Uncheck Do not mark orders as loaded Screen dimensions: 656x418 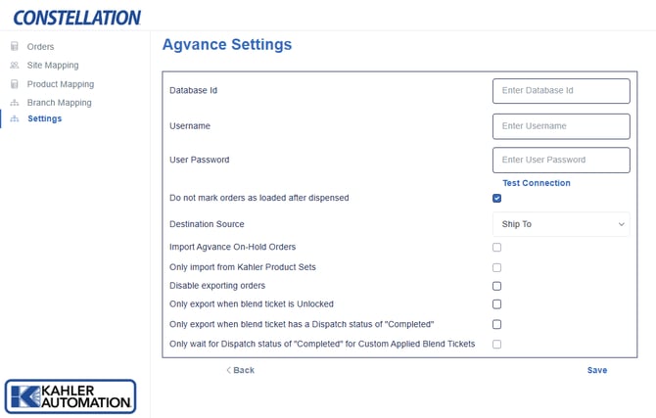click(x=496, y=199)
